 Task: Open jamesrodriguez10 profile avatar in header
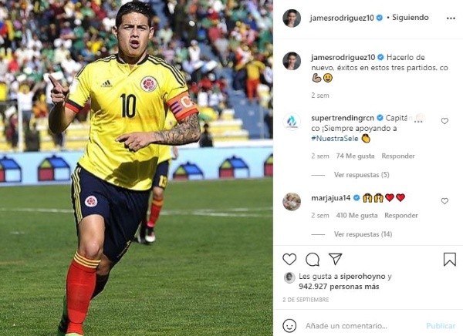pos(292,18)
